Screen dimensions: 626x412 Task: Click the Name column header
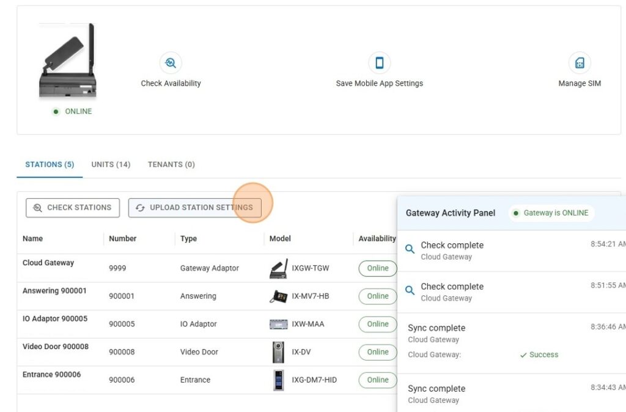[x=33, y=239]
